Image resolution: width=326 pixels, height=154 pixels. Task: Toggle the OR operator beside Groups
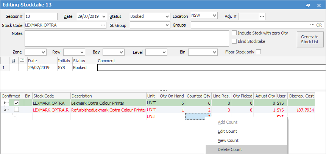319,25
